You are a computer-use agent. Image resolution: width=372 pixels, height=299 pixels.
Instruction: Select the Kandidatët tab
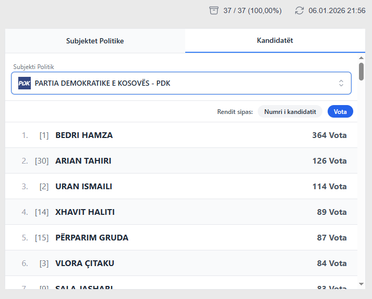[x=275, y=41]
